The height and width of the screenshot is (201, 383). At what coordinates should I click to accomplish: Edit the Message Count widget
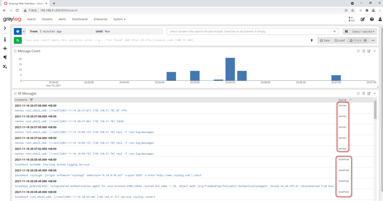pyautogui.click(x=369, y=51)
